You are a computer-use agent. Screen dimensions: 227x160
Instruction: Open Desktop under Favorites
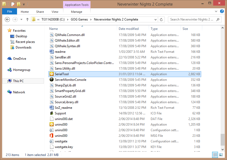[x=19, y=36]
